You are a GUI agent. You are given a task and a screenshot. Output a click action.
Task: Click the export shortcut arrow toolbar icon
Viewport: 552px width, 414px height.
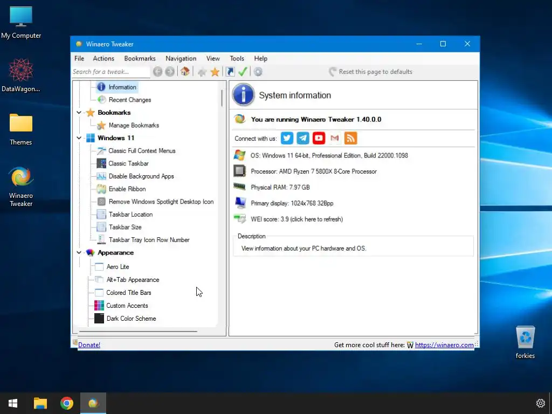[230, 72]
